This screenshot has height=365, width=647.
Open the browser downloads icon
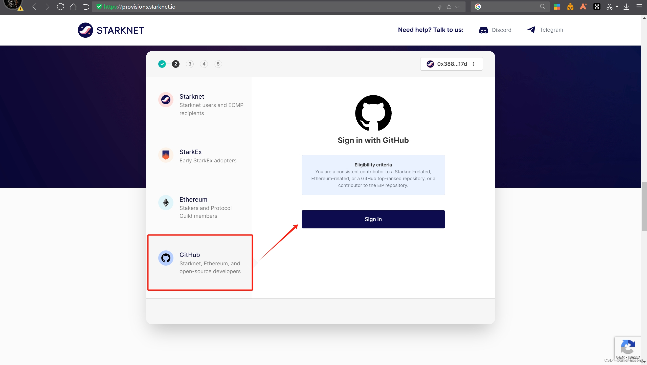point(626,7)
